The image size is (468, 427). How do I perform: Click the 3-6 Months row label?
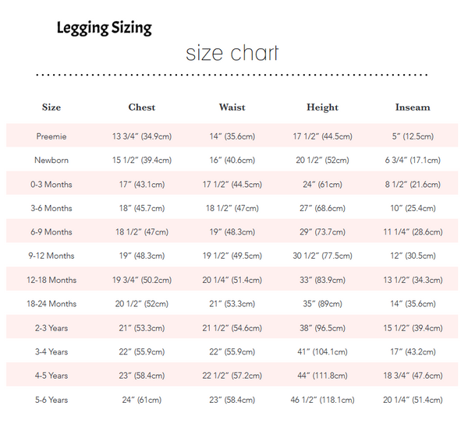(51, 208)
